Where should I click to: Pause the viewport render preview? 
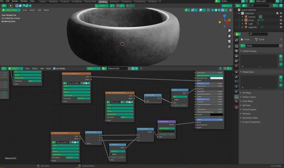pyautogui.click(x=230, y=10)
